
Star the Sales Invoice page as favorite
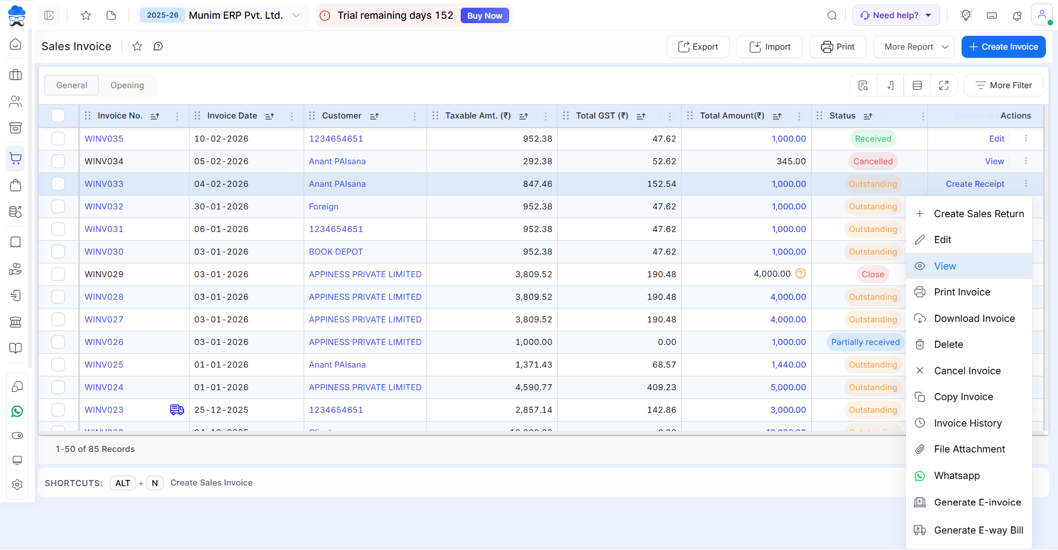click(x=137, y=46)
